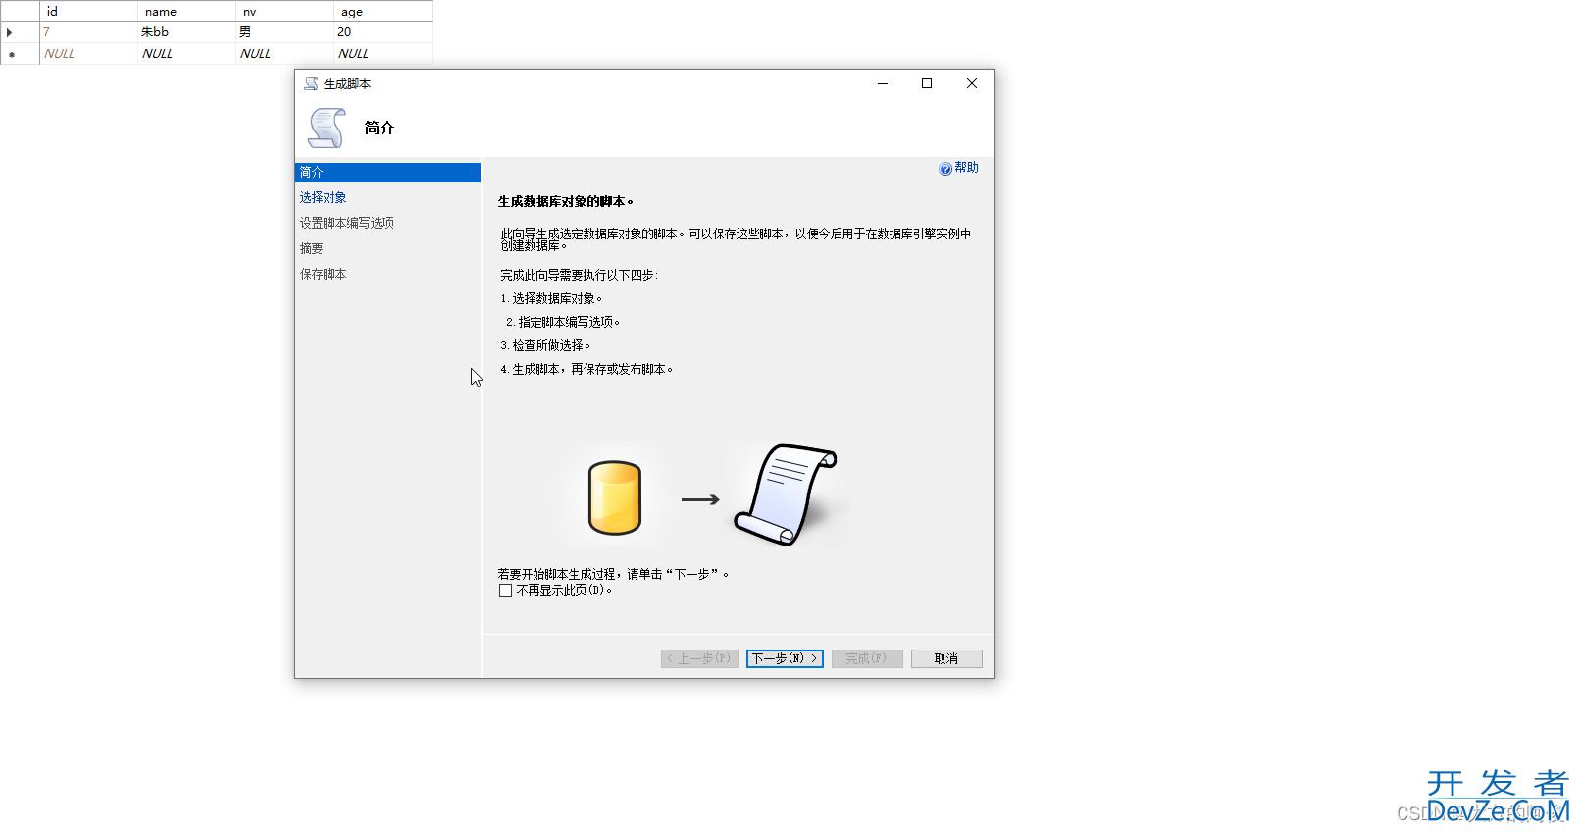The width and height of the screenshot is (1580, 832).
Task: Click the text 完成此向导需要执行以下四步:
Action: [x=580, y=275]
